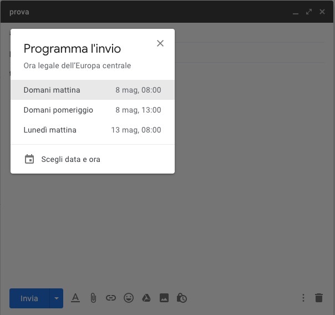This screenshot has height=315, width=335.
Task: Discard draft with trash icon
Action: point(319,298)
